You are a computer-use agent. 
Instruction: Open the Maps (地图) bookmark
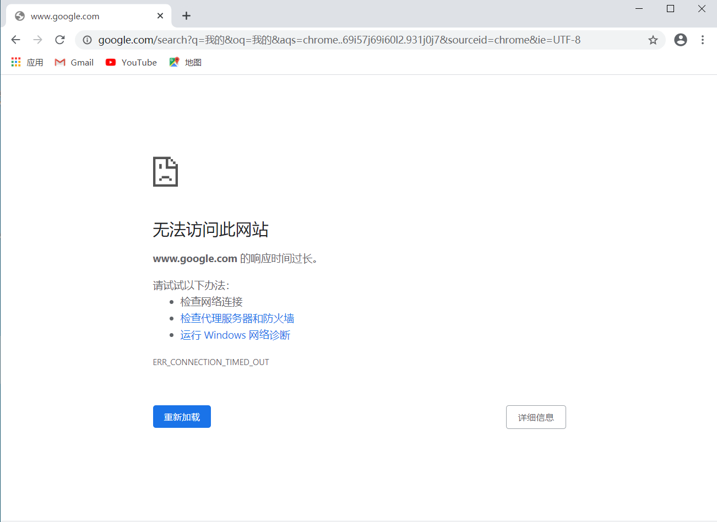[x=186, y=62]
